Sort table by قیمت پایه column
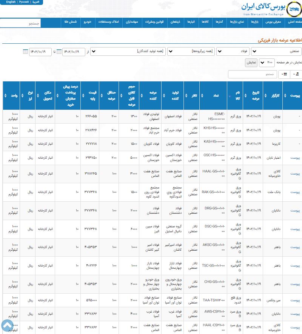Screen dimensions: 302x334 coord(83,96)
